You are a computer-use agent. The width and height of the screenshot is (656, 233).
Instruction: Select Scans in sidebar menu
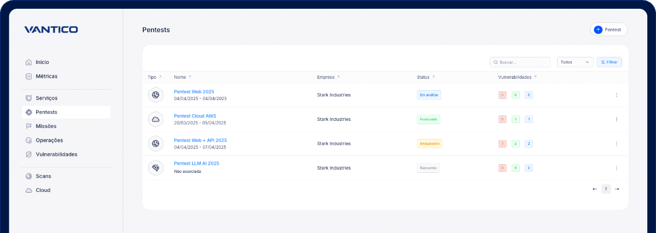coord(43,176)
